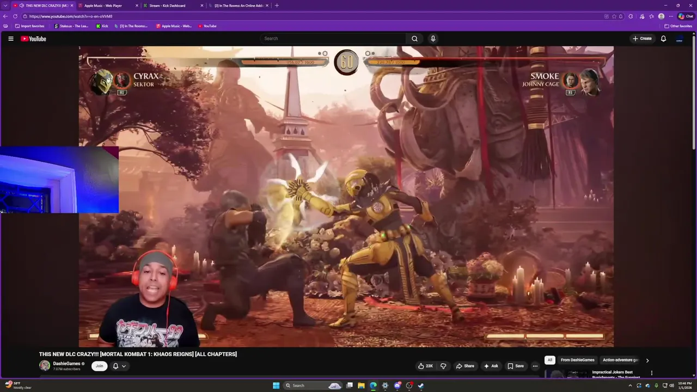The image size is (697, 392).
Task: Show hidden system tray icons chevron
Action: [x=630, y=385]
